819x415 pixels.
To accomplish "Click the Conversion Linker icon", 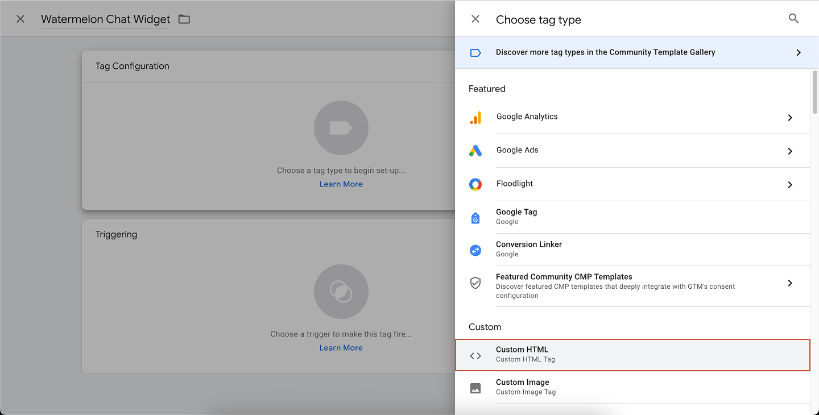I will 475,250.
